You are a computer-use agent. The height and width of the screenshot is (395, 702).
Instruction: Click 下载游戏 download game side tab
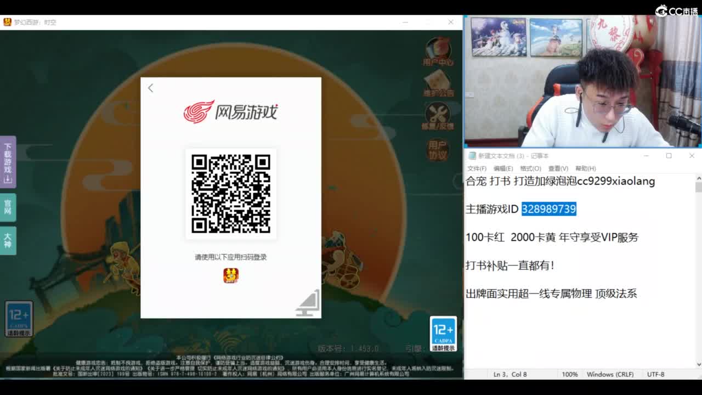point(8,162)
